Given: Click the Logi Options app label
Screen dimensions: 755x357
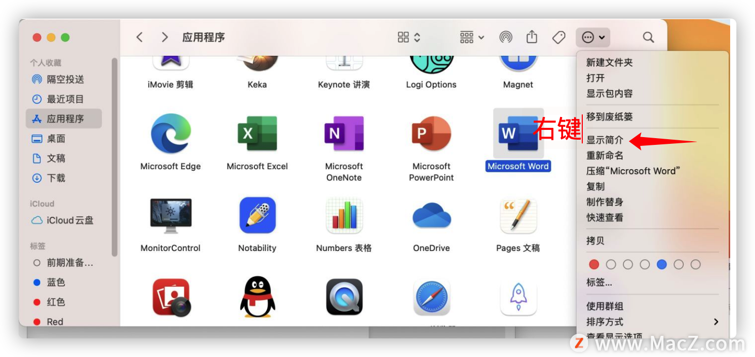Looking at the screenshot, I should pos(431,84).
